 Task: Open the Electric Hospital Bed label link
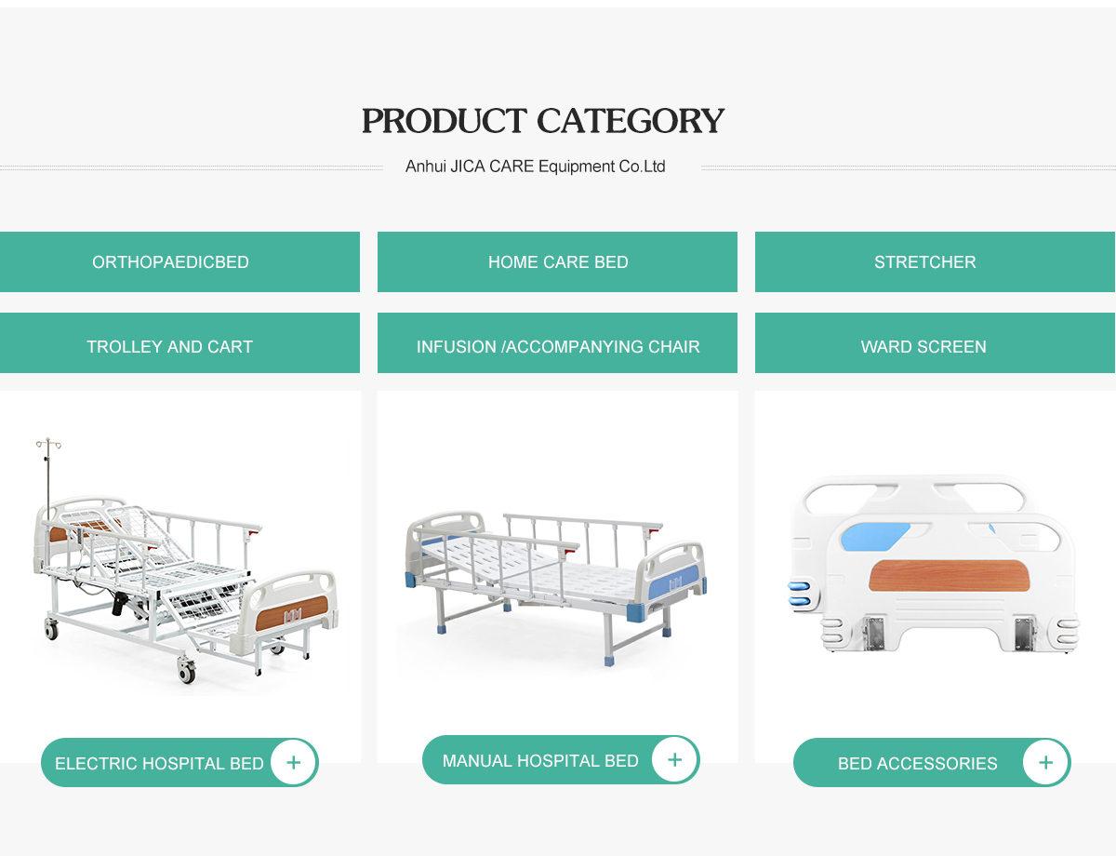(159, 764)
